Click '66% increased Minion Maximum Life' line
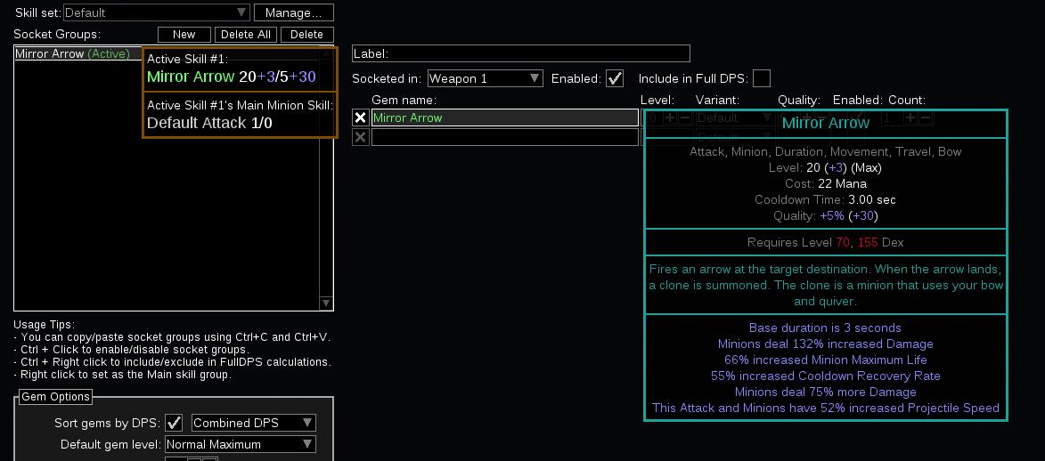1045x461 pixels. (x=825, y=360)
